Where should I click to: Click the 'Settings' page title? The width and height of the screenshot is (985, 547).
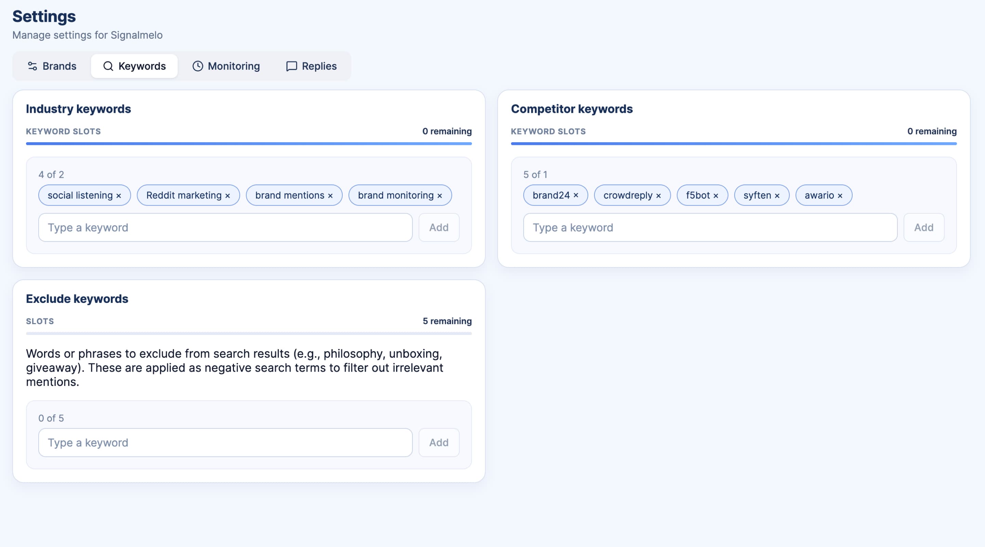(x=44, y=16)
